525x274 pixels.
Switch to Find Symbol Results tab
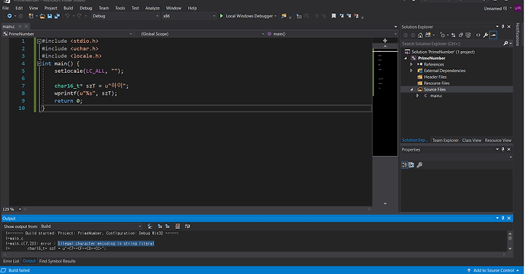pyautogui.click(x=58, y=261)
